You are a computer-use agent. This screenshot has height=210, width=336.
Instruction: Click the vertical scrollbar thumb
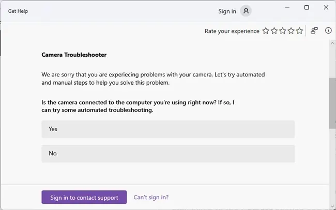click(x=332, y=103)
